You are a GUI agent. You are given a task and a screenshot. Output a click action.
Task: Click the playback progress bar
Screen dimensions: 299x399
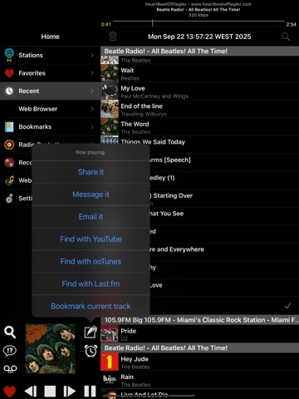coord(199,21)
